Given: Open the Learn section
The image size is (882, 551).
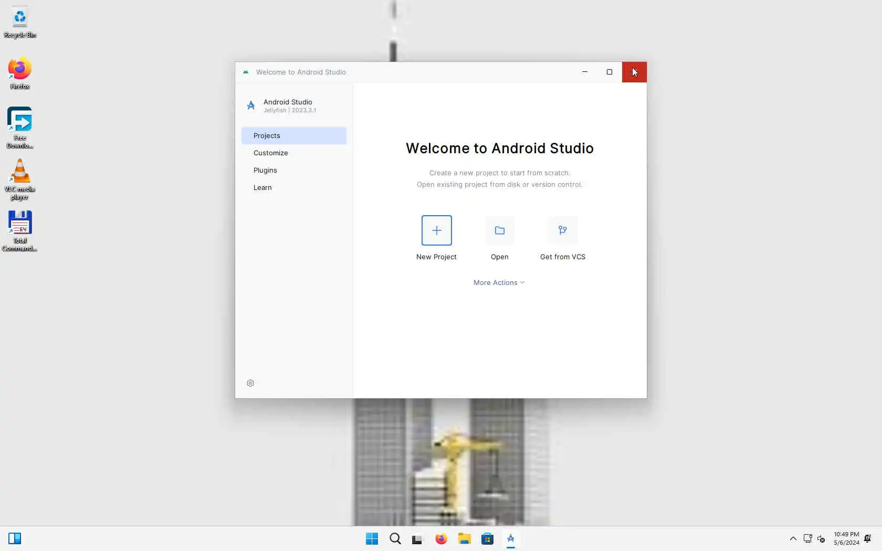Looking at the screenshot, I should (293, 187).
